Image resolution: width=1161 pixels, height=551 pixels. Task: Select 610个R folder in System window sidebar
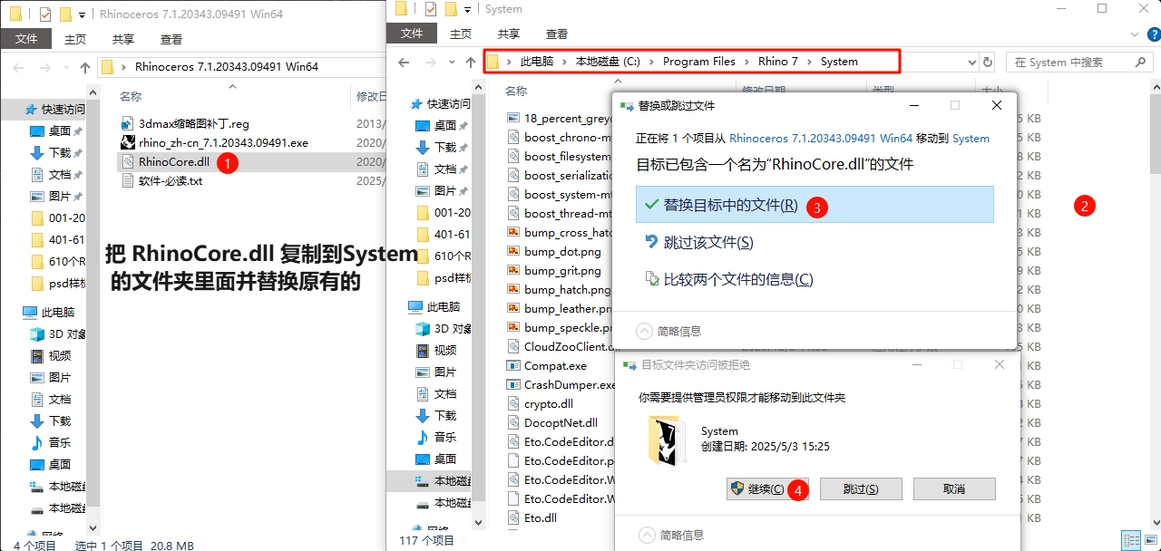(x=443, y=256)
